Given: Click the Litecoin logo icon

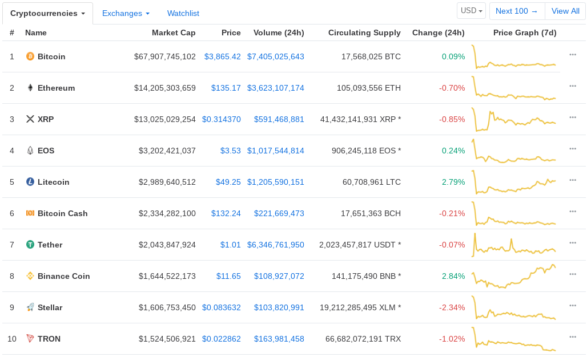Looking at the screenshot, I should (30, 182).
